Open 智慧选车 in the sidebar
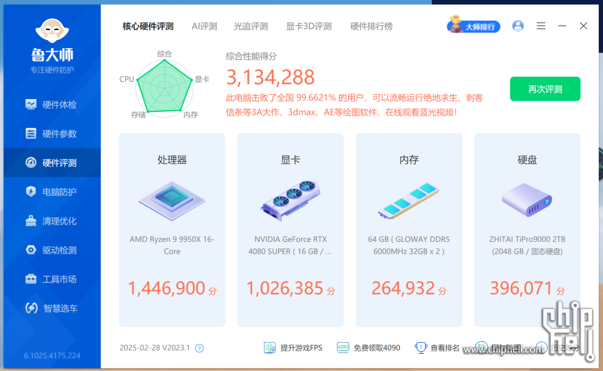The image size is (603, 371). [52, 308]
